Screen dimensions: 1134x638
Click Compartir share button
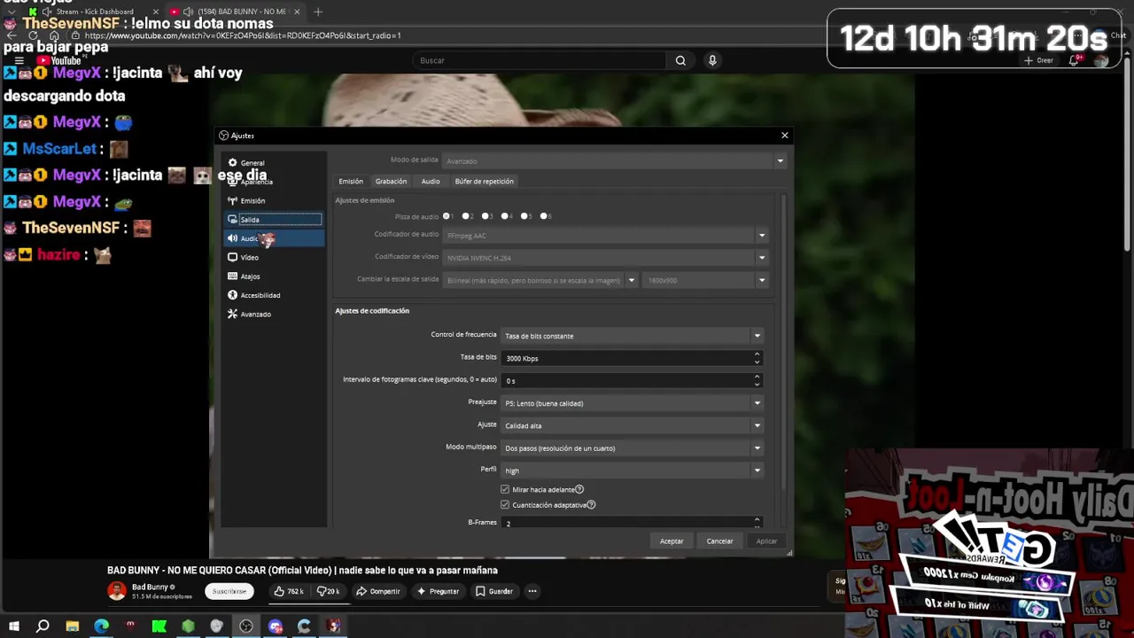click(x=378, y=591)
